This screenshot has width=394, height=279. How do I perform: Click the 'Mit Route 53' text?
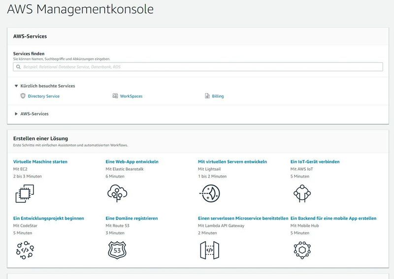(117, 226)
